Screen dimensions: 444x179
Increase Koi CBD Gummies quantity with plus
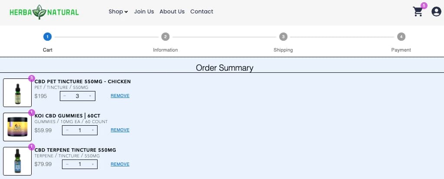(x=92, y=130)
